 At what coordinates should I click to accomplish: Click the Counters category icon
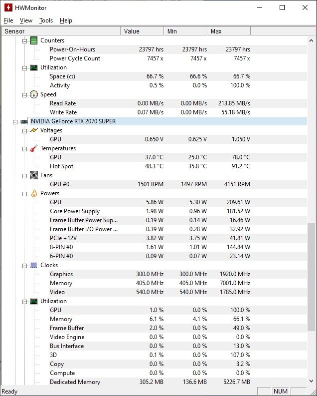coord(34,40)
